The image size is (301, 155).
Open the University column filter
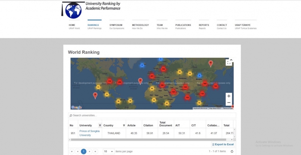[100, 125]
